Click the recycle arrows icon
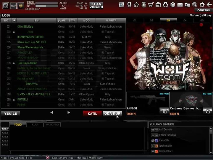The height and width of the screenshot is (160, 213). tap(165, 5)
